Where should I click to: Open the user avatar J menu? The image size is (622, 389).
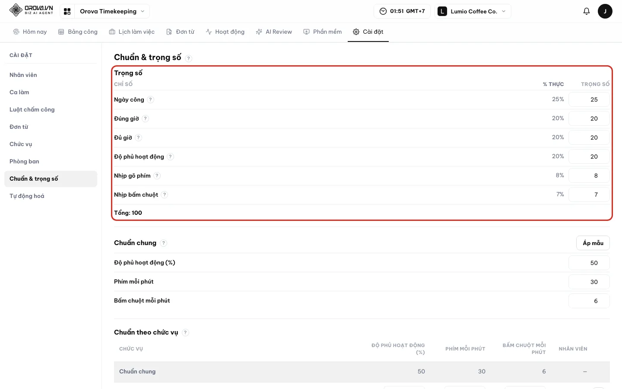coord(605,11)
